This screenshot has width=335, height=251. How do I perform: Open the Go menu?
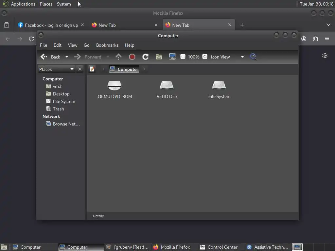pos(86,45)
